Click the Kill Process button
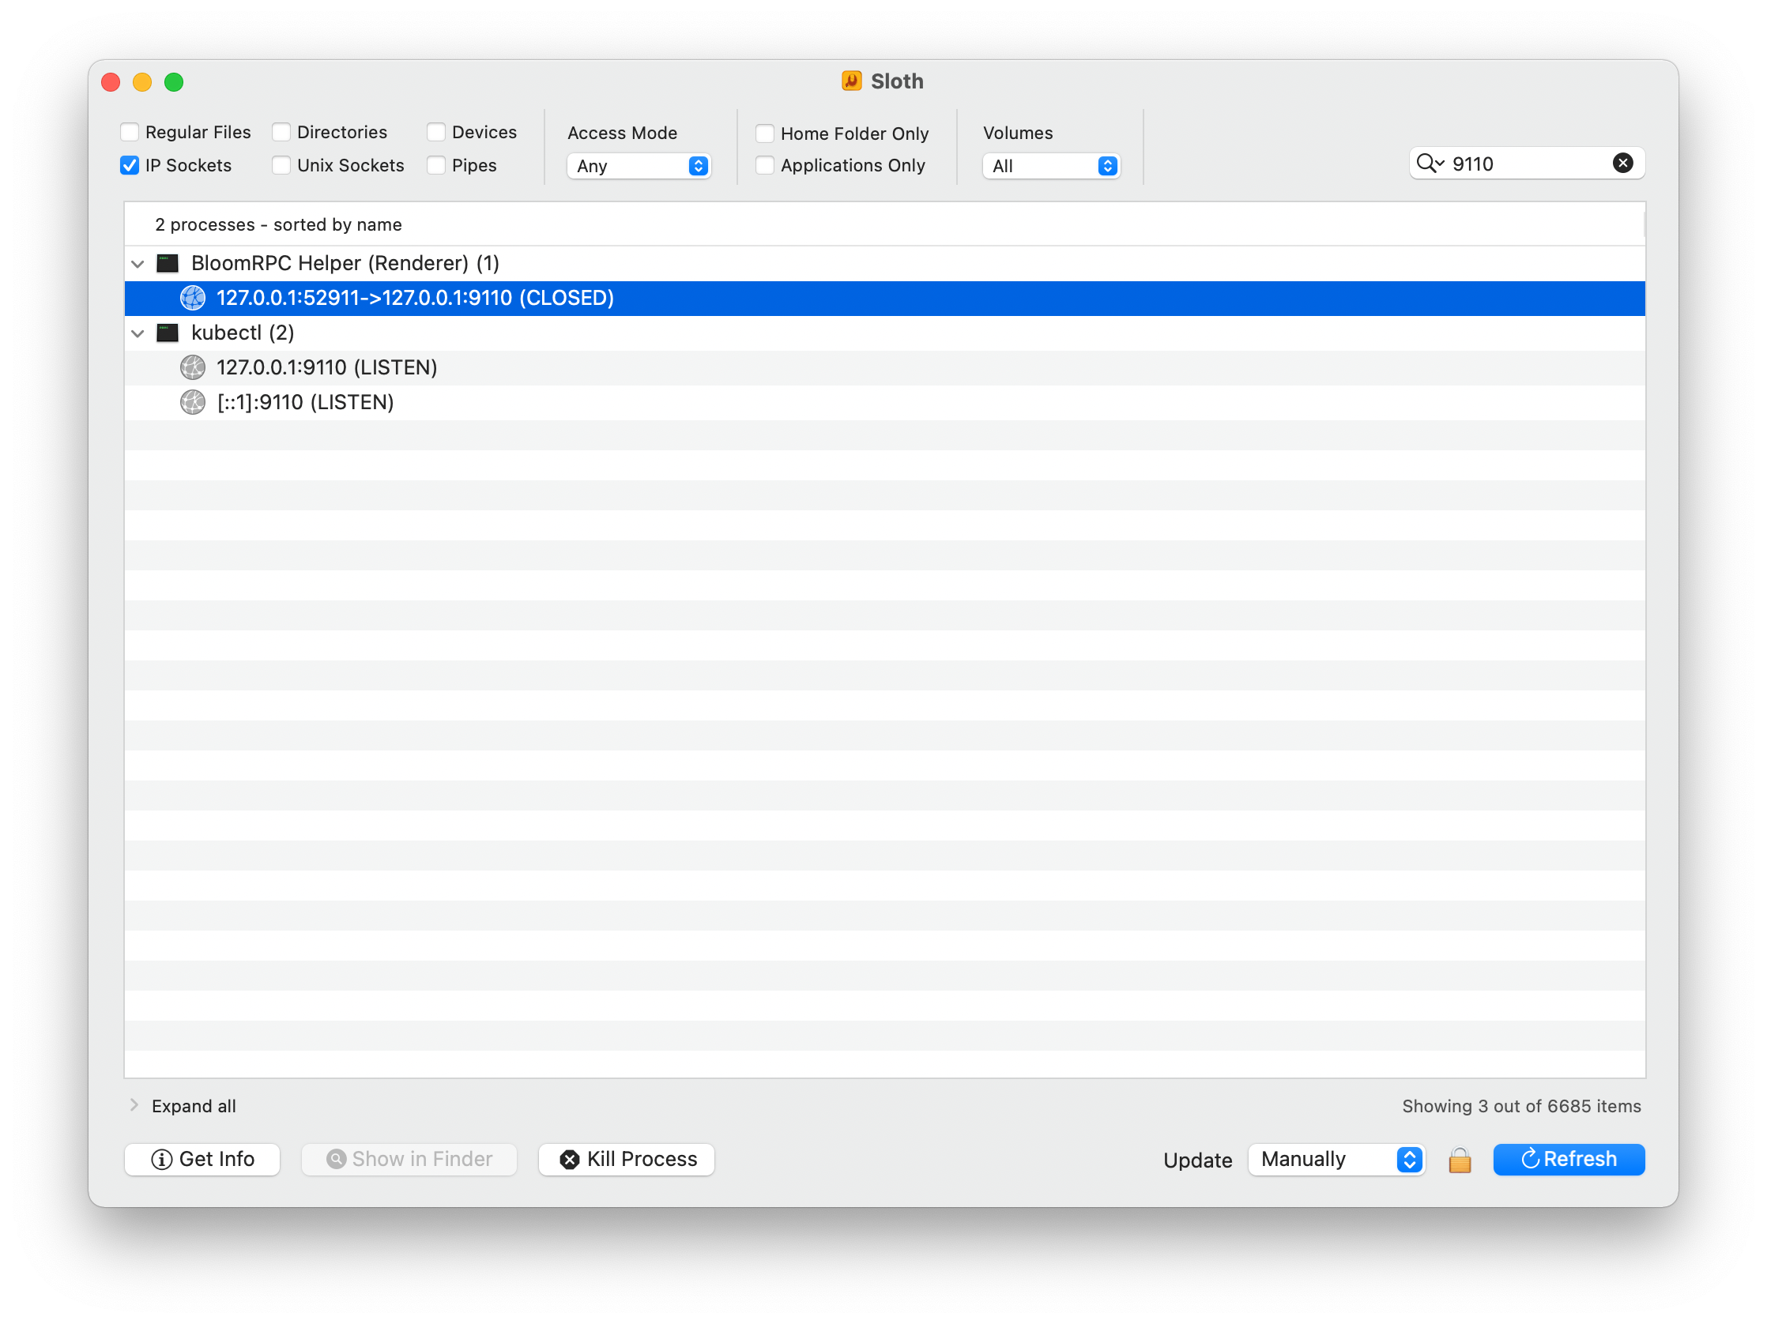Screen dimensions: 1767x1324 pyautogui.click(x=627, y=1160)
